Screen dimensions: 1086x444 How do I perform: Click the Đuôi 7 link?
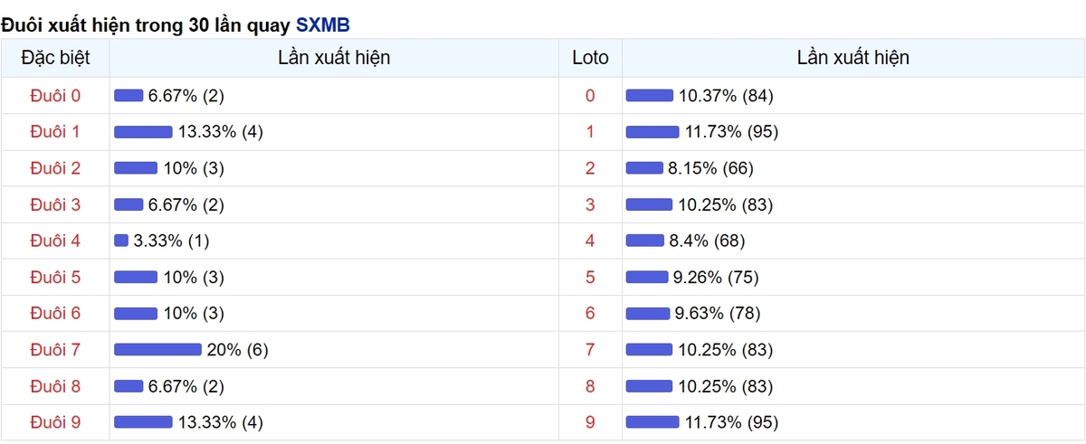[55, 349]
